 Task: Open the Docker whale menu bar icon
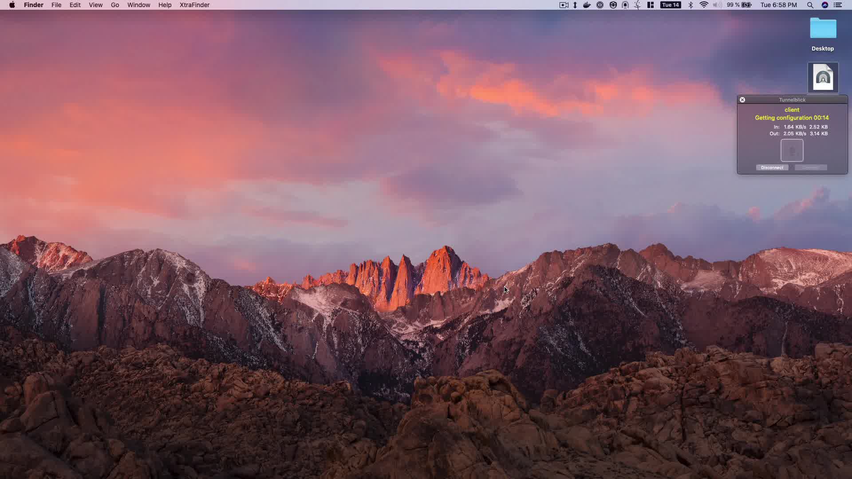point(587,5)
